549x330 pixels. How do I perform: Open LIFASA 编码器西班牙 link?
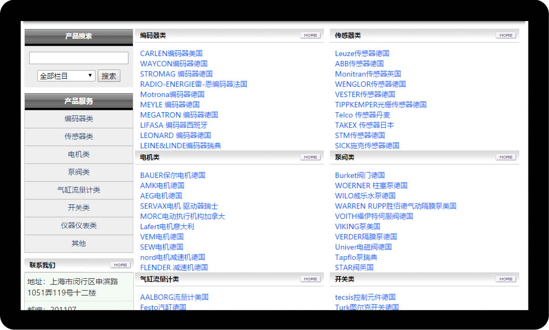point(174,125)
